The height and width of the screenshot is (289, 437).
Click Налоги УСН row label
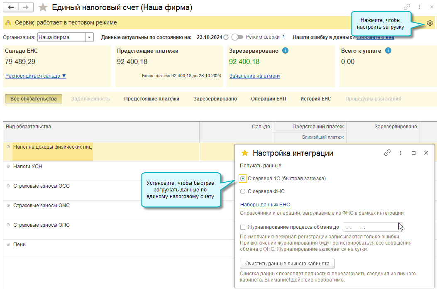tap(28, 166)
